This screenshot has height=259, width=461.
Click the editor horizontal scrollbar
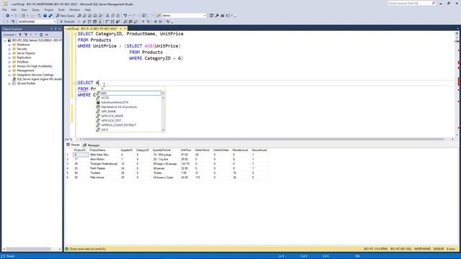point(263,140)
